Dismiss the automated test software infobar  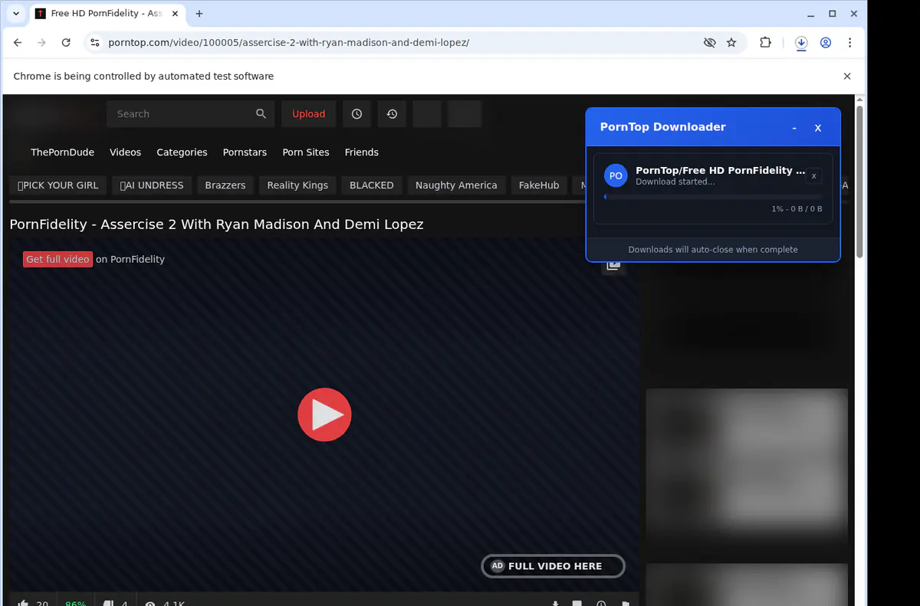click(847, 77)
